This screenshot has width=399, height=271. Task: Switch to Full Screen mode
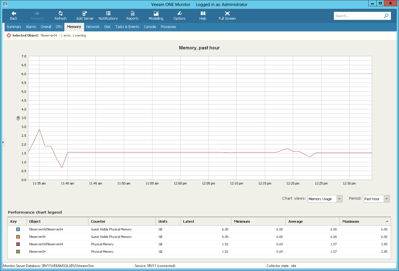point(227,16)
